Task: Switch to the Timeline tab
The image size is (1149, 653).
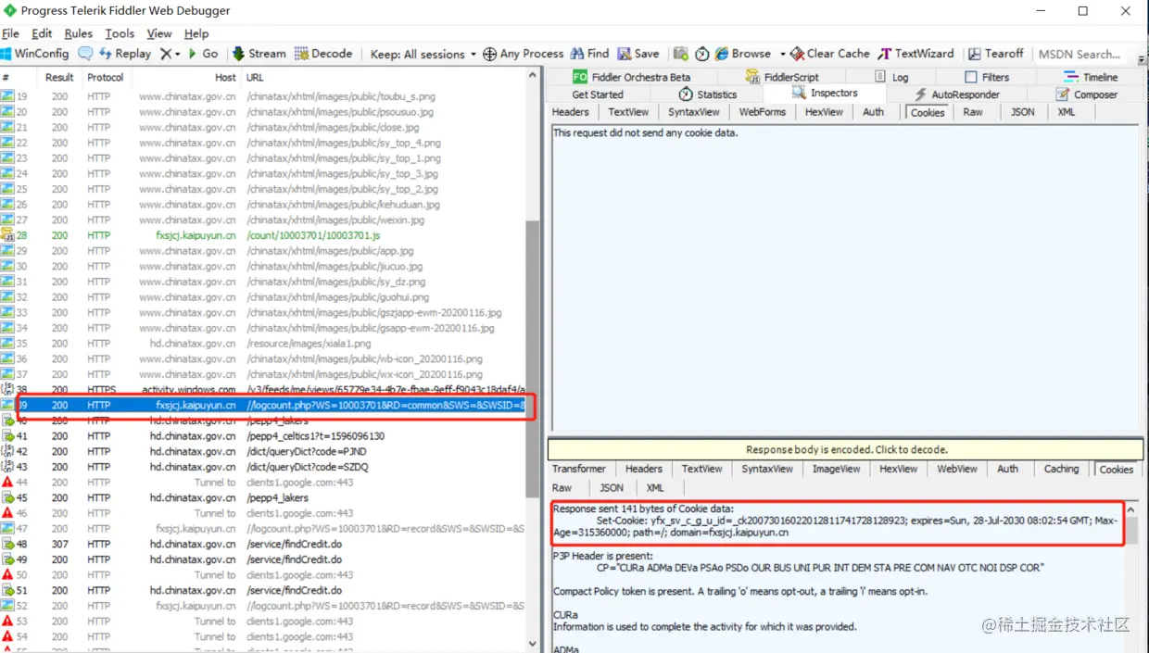Action: click(x=1091, y=77)
